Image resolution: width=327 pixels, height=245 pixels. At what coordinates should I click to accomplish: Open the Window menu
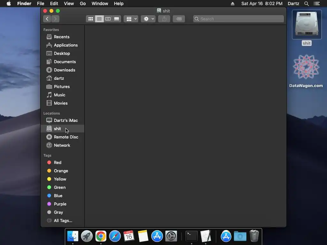click(100, 4)
